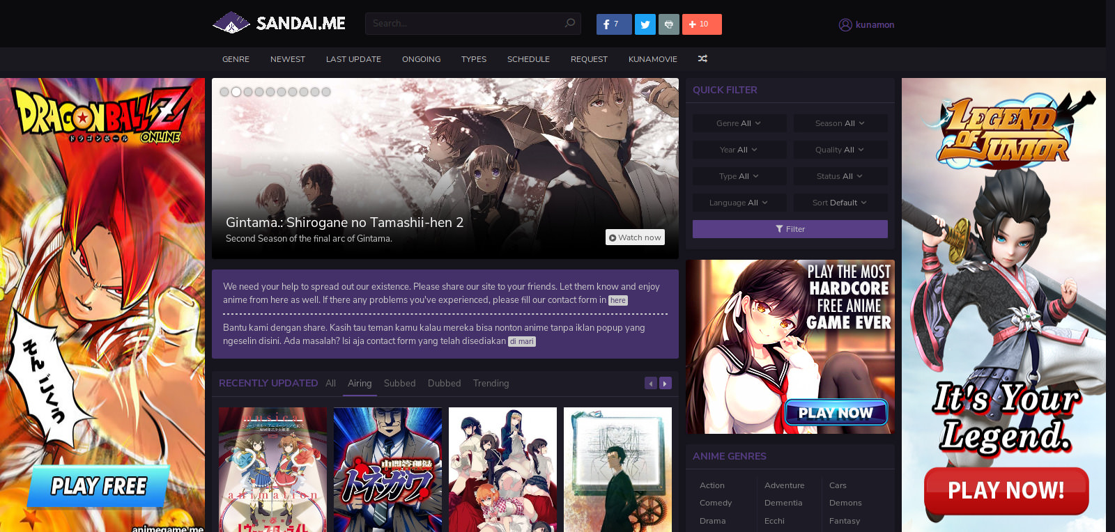Open the Ecchi genre link
Viewport: 1115px width, 532px height.
coord(774,521)
